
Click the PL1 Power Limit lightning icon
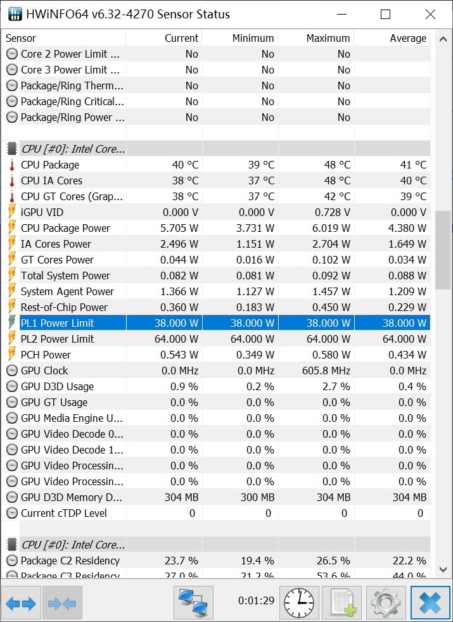pyautogui.click(x=11, y=323)
